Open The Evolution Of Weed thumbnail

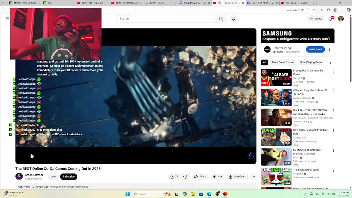point(276,177)
